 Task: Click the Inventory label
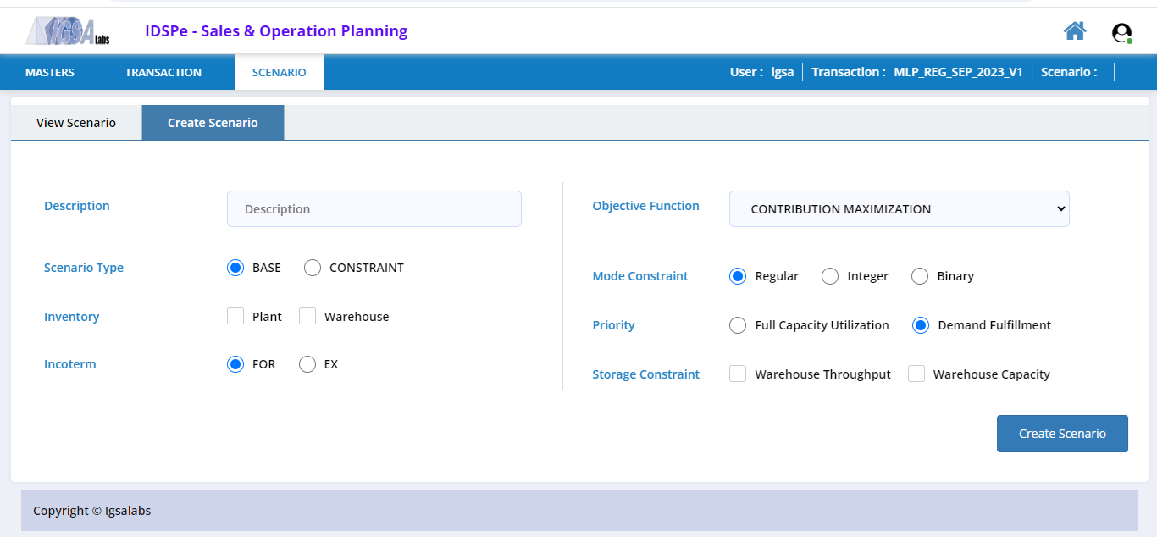pyautogui.click(x=72, y=317)
